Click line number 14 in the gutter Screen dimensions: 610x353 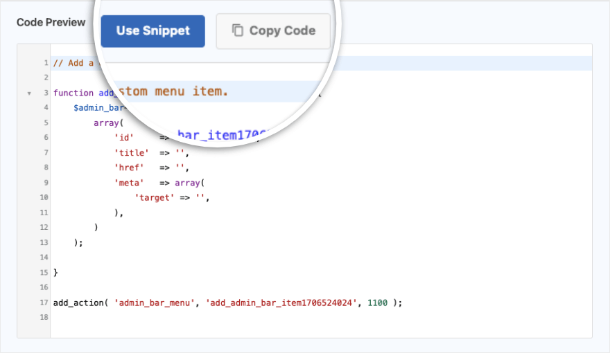tap(44, 257)
